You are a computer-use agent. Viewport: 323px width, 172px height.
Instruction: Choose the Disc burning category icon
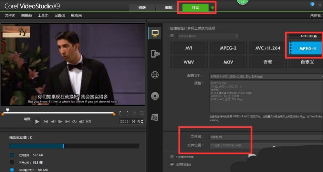155,96
